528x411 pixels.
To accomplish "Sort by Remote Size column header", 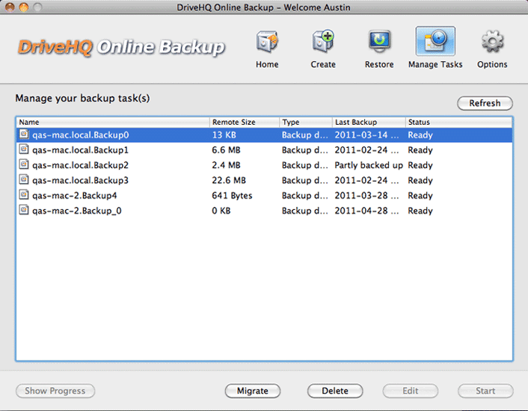I will point(244,122).
